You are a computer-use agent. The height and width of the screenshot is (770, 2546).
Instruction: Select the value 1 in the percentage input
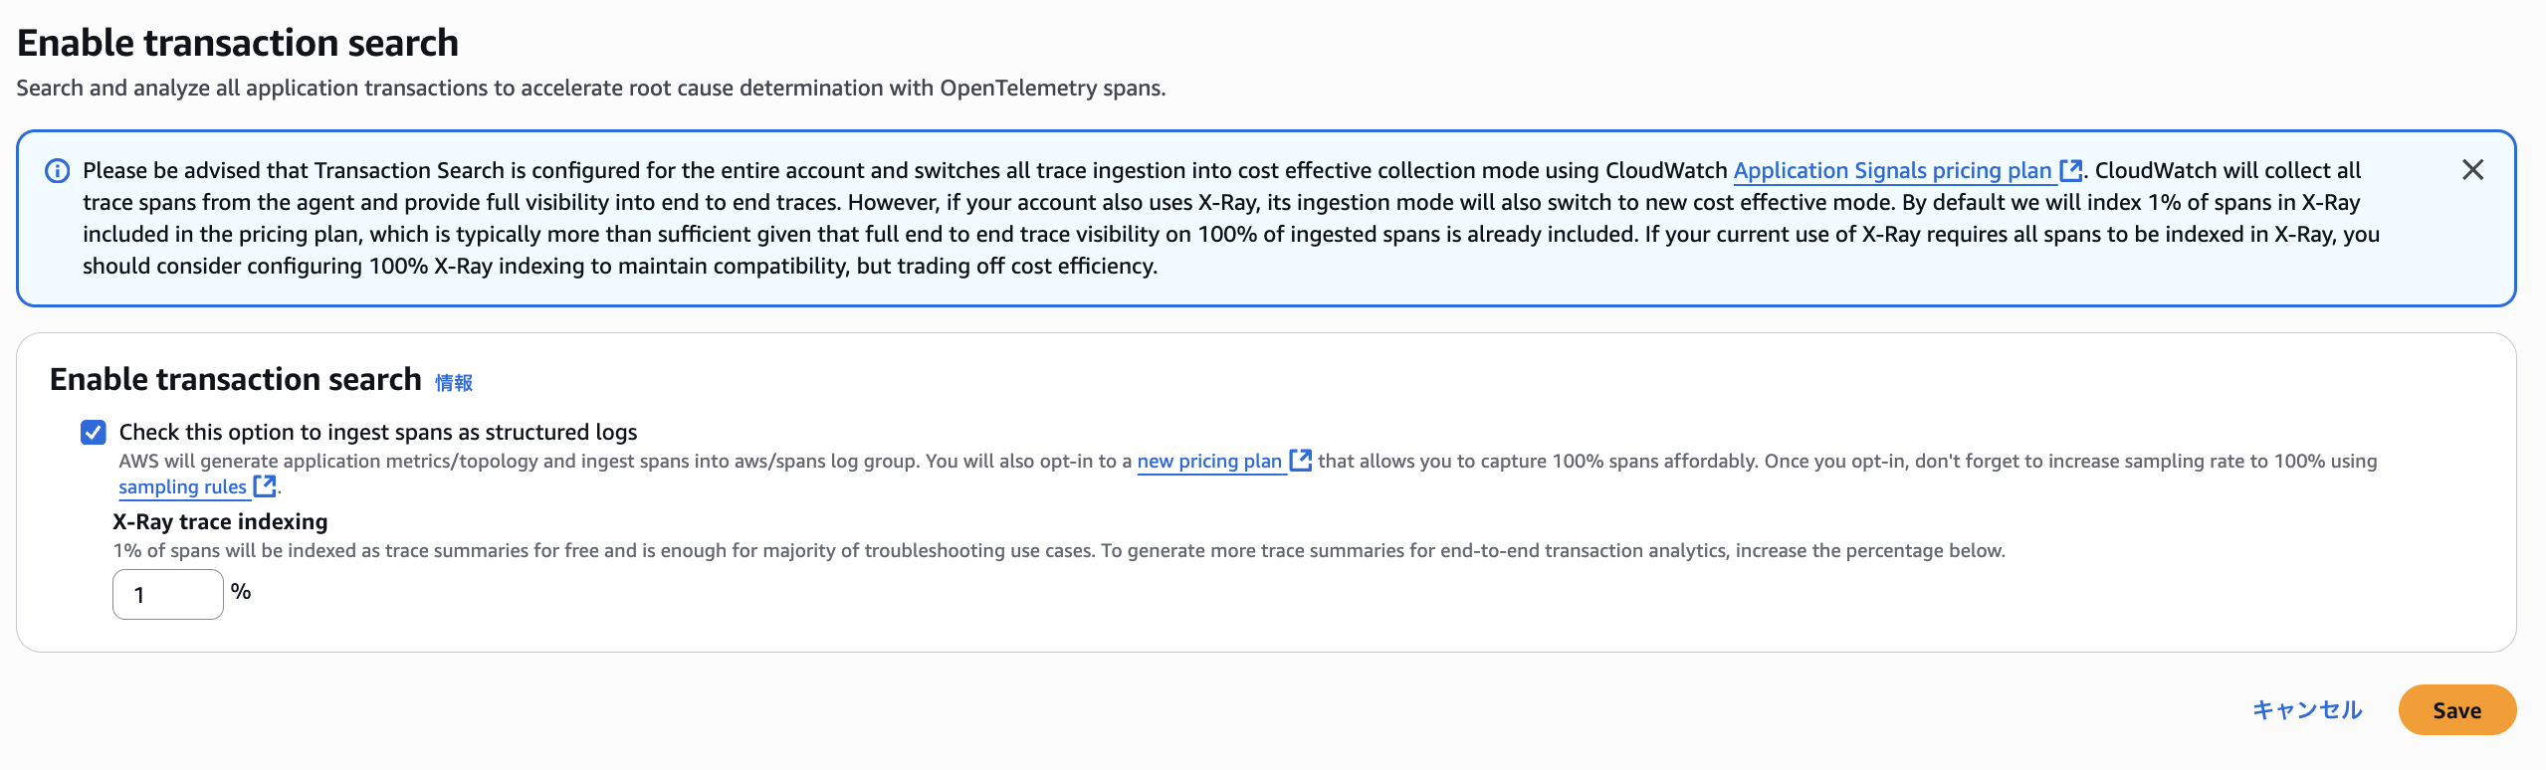(141, 593)
